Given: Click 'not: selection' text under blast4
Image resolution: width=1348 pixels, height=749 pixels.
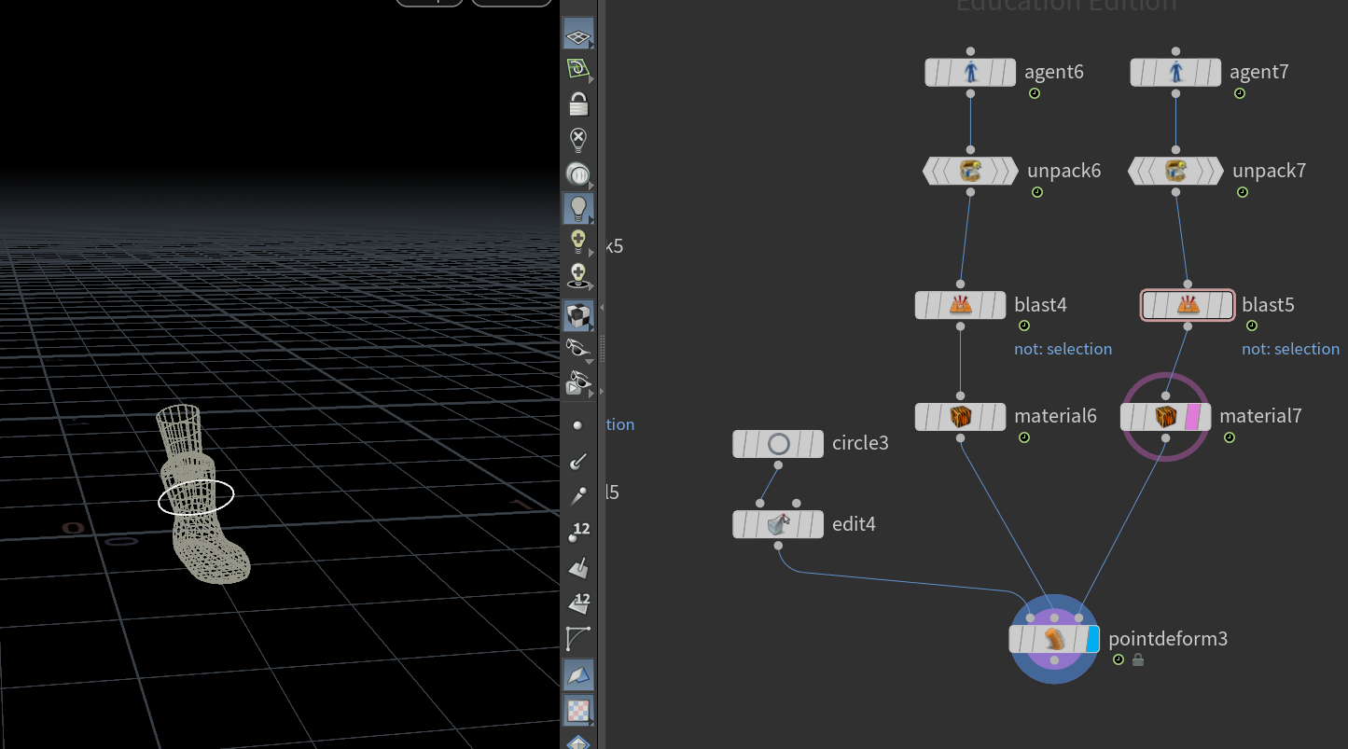Looking at the screenshot, I should [1063, 349].
